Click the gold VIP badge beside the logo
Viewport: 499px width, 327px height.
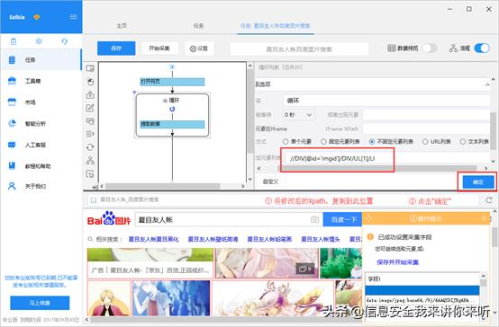pyautogui.click(x=37, y=17)
